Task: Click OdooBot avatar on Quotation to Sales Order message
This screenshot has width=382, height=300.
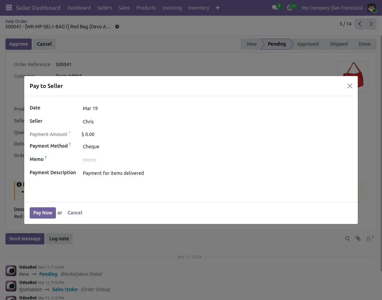Action: 11,286
